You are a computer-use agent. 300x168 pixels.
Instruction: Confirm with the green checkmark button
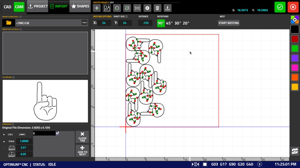(x=280, y=7)
